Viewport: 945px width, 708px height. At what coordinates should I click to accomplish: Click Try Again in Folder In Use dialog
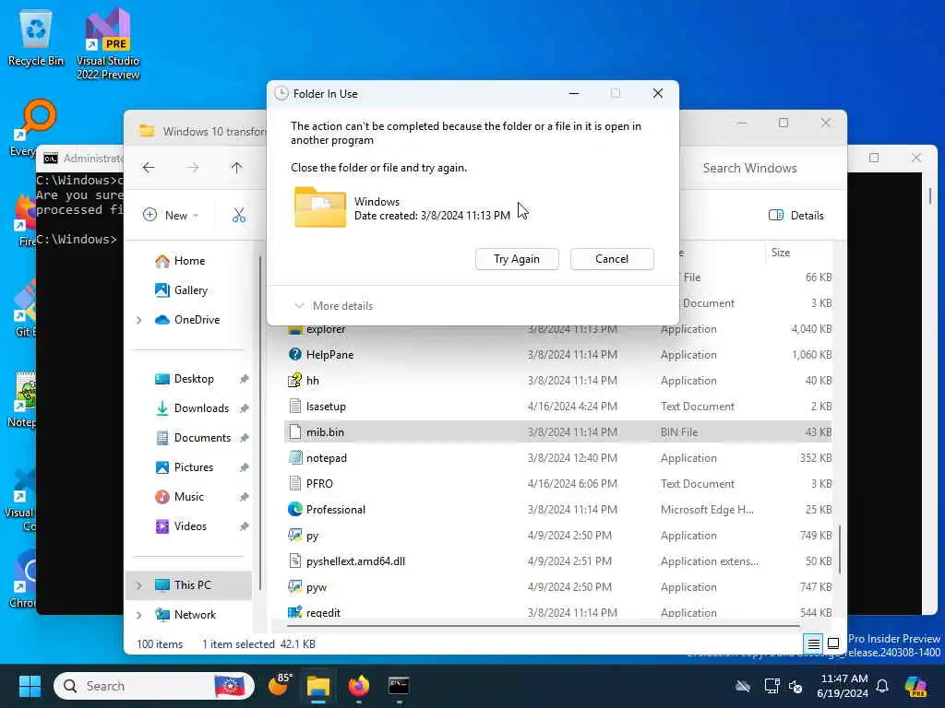tap(517, 259)
